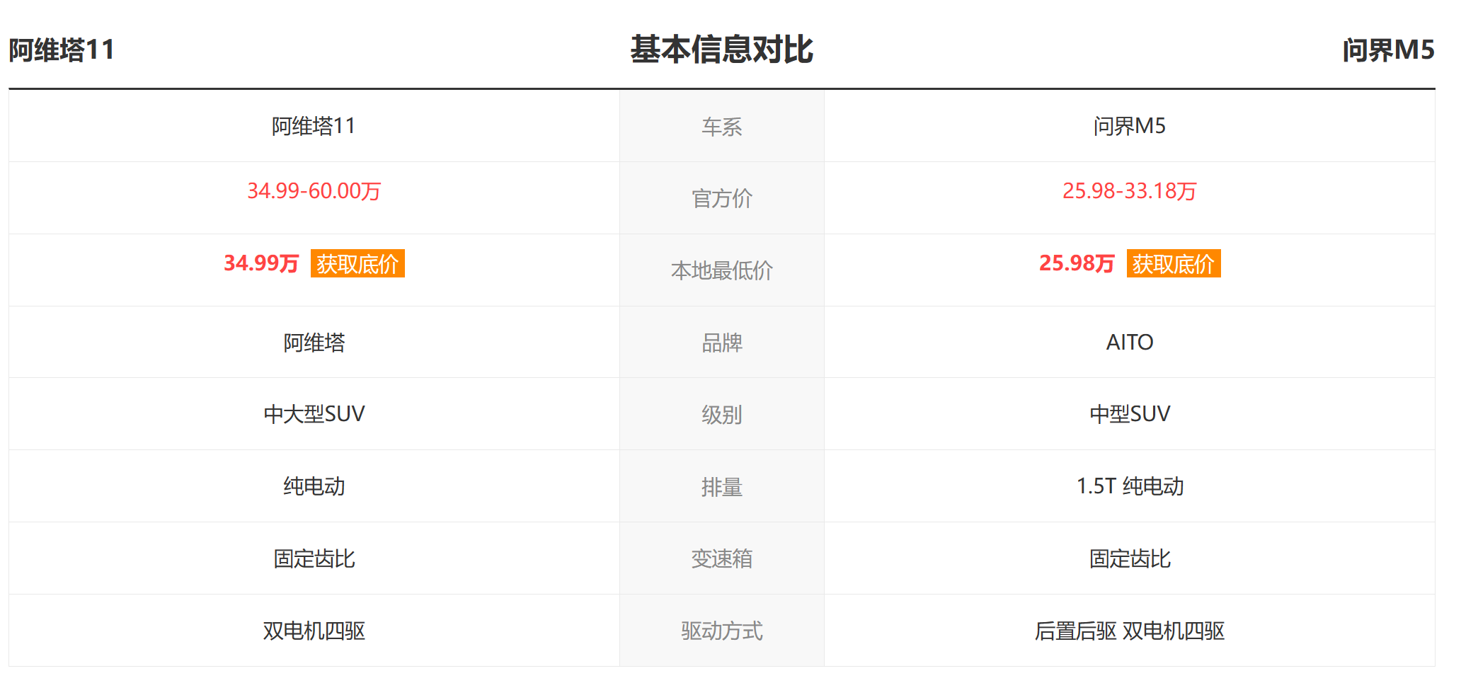Open the 阿维塔 brand cell
Viewport: 1461px width, 683px height.
tap(314, 343)
